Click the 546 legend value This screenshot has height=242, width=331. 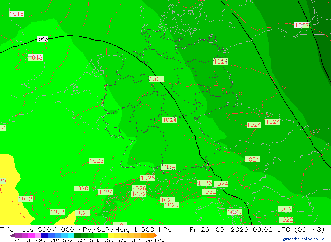(95, 240)
